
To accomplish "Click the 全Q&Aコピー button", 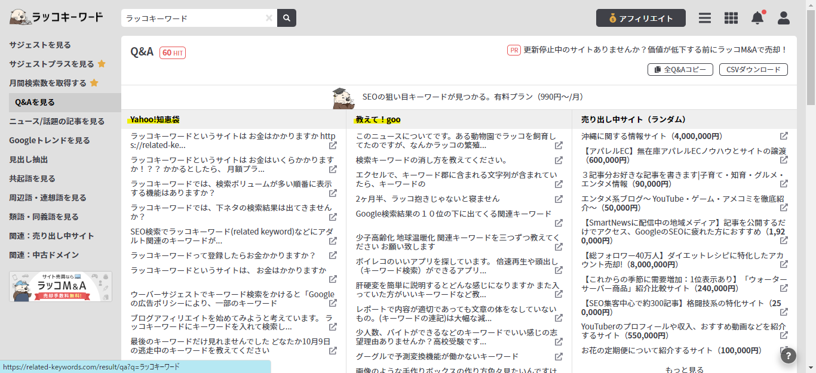I will click(x=680, y=70).
